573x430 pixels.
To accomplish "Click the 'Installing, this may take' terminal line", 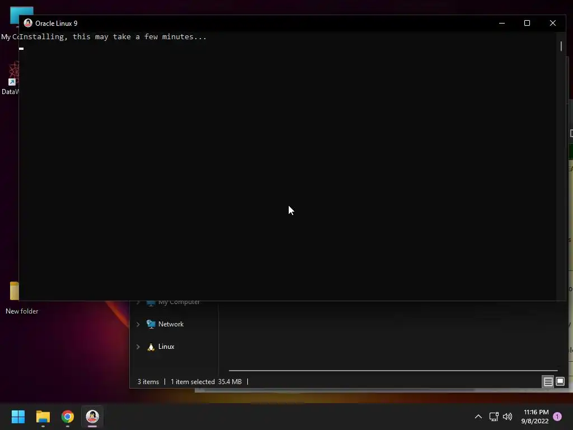I will [112, 36].
